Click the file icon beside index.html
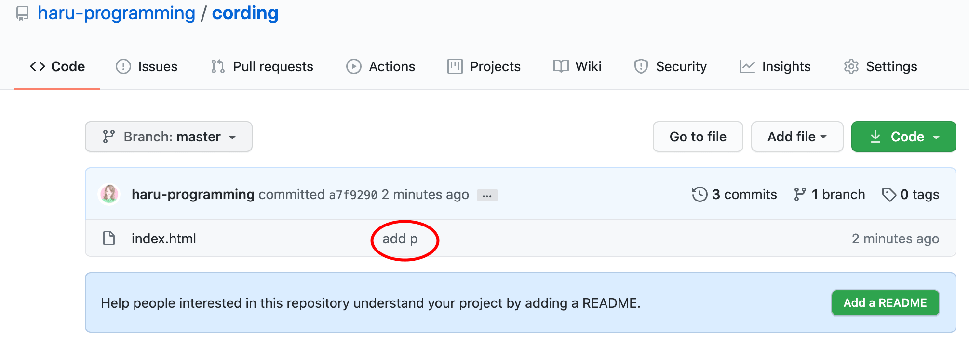Screen dimensions: 969x351 (x=108, y=238)
